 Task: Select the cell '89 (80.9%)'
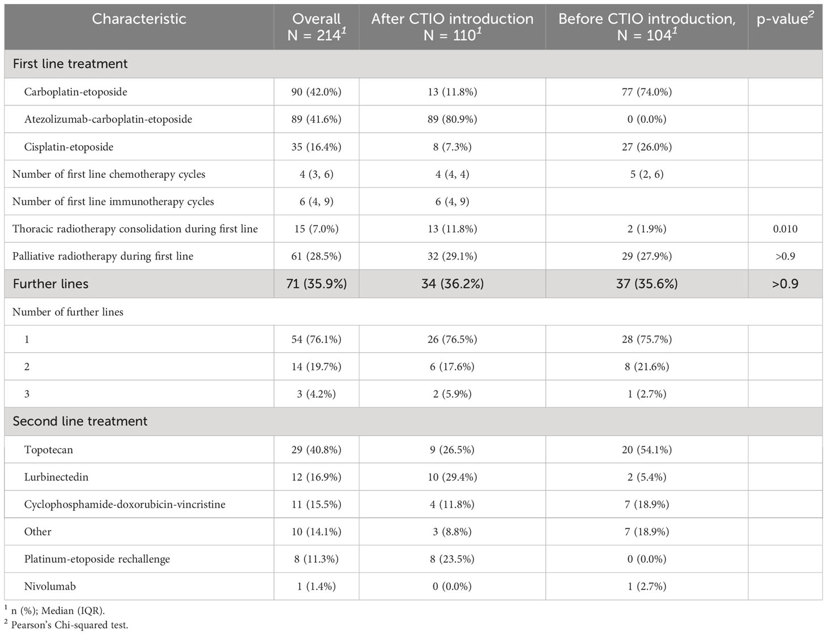452,119
